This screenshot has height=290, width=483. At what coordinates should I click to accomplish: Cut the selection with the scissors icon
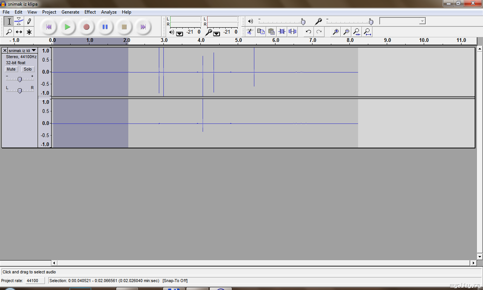click(250, 32)
